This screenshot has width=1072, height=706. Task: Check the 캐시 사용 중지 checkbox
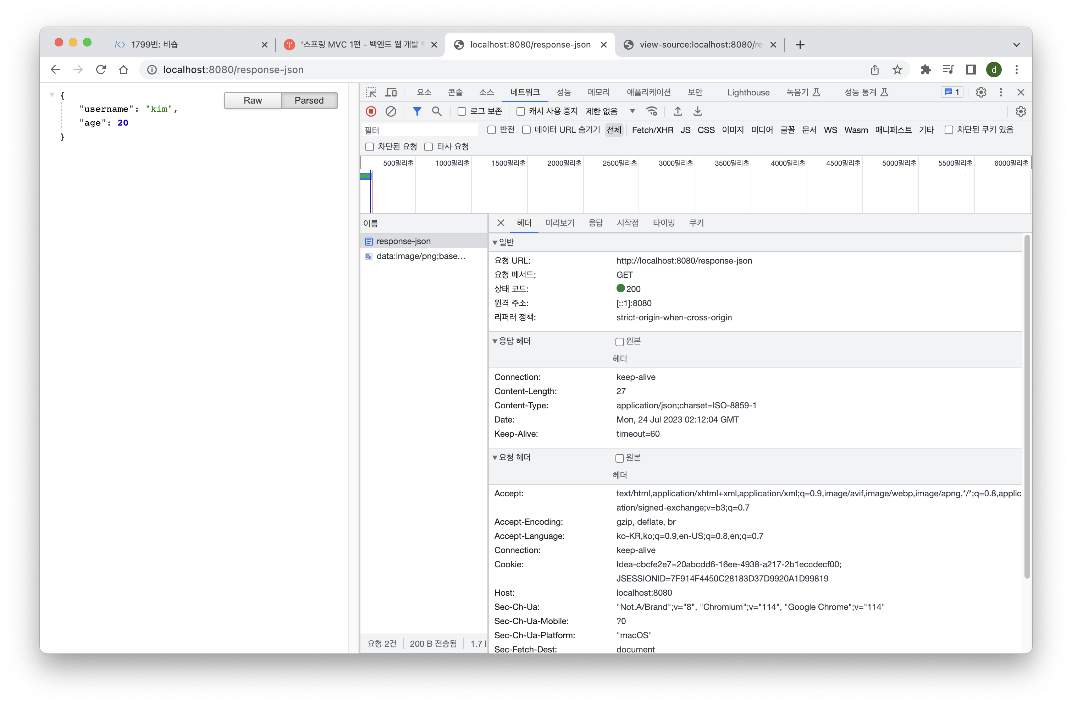tap(521, 111)
